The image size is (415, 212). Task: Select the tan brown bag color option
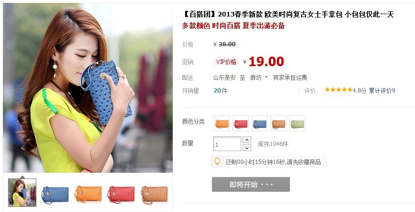point(279,123)
